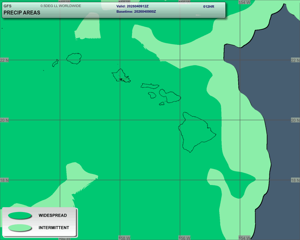Screen dimensions: 300x240
Task: Click the Valid time 2026040912Z text
Action: tap(132, 6)
